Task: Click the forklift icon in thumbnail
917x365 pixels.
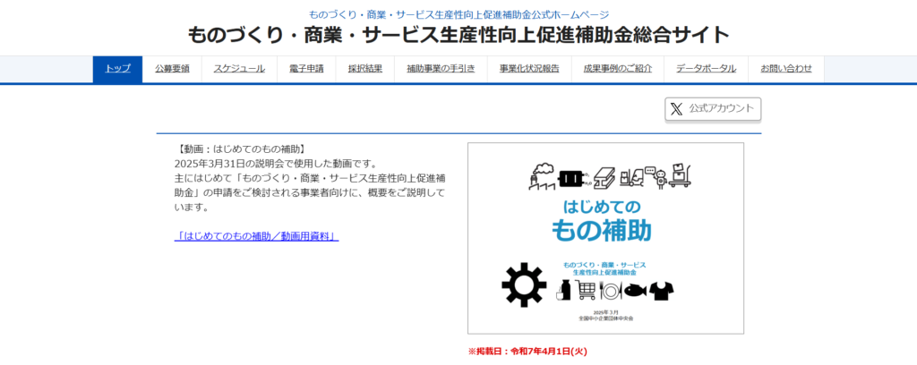Action: (631, 178)
